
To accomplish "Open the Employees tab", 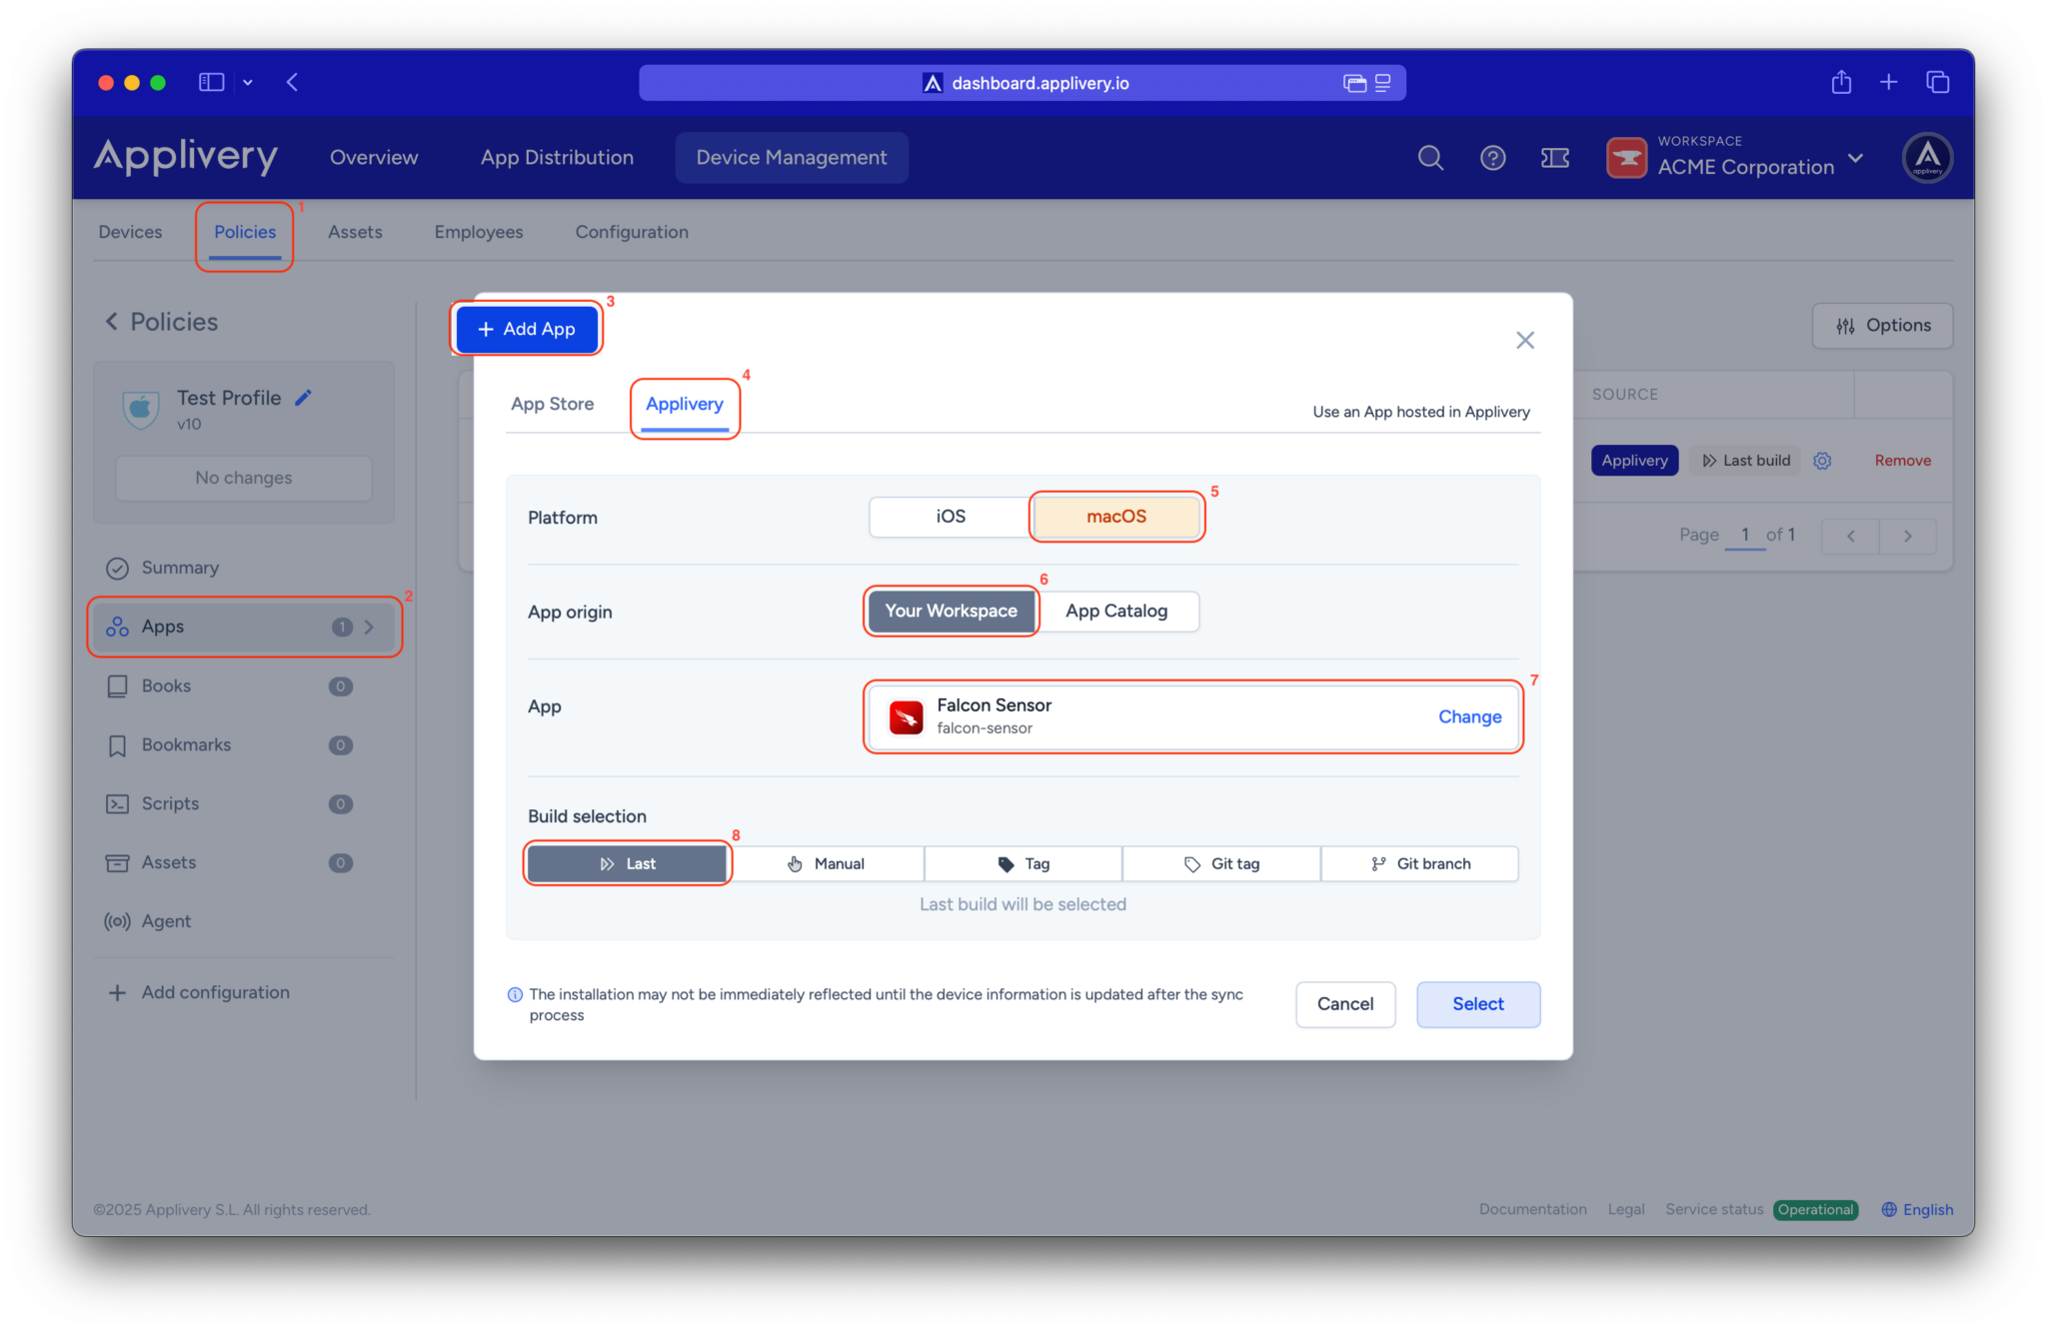I will point(478,231).
